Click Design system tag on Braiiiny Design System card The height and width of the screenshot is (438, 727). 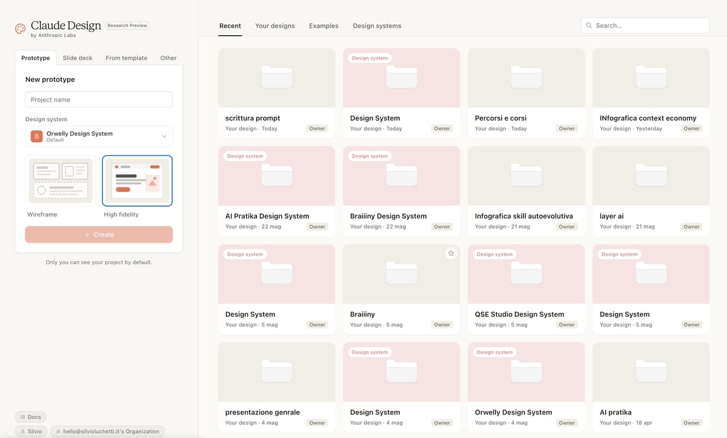[370, 156]
